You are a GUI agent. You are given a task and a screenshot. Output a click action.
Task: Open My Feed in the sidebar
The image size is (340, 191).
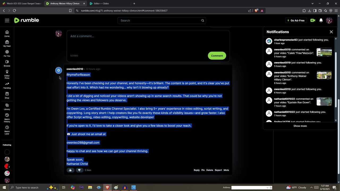[7, 44]
